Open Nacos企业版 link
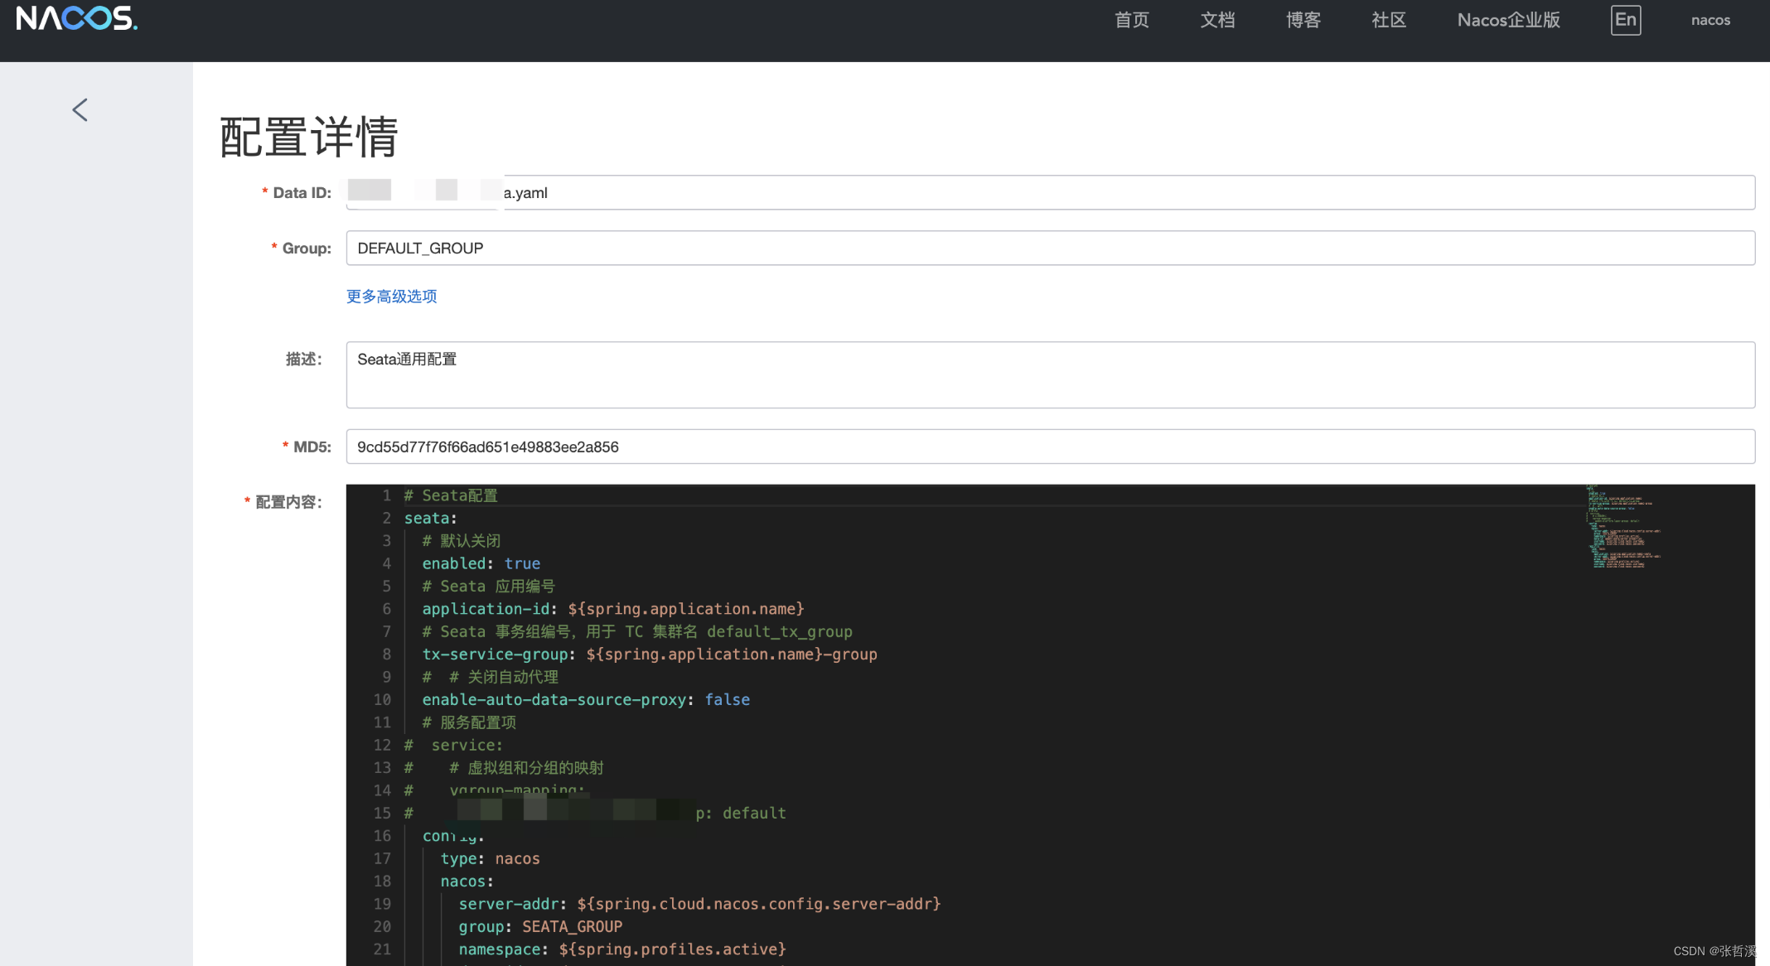Image resolution: width=1770 pixels, height=966 pixels. pos(1508,20)
